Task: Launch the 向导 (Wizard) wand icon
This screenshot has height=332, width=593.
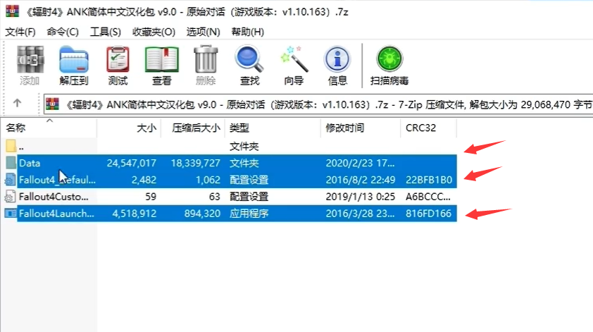Action: click(294, 59)
